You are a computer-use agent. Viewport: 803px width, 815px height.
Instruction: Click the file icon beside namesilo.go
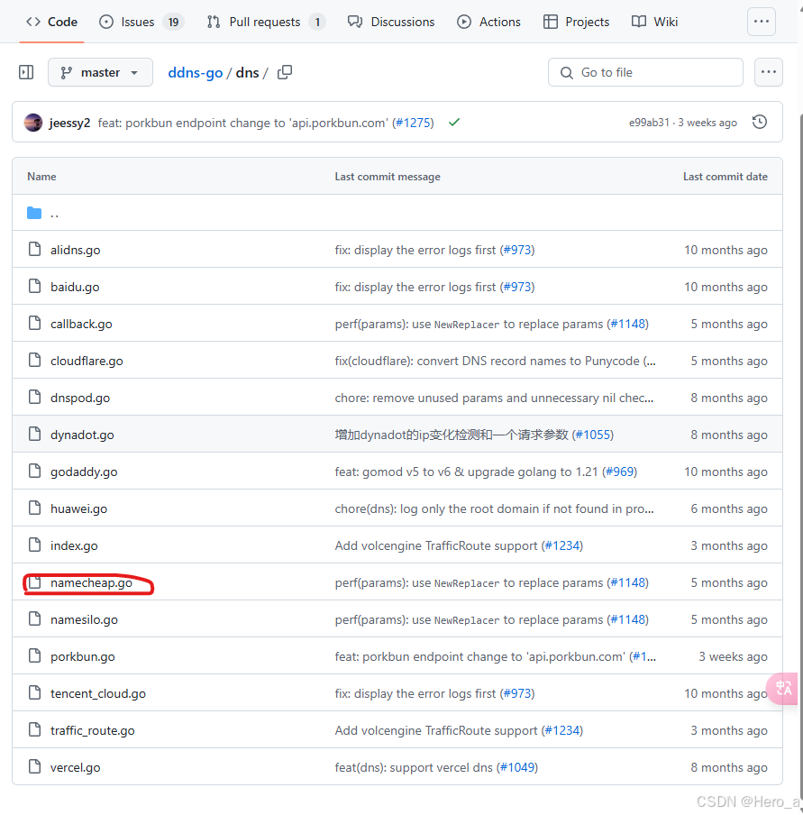35,619
